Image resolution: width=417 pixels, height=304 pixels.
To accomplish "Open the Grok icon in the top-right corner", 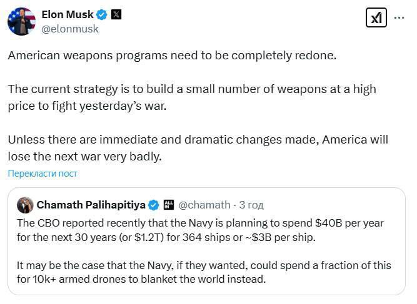I will tap(376, 18).
